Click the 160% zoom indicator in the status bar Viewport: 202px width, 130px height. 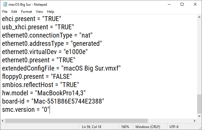coord(125,127)
